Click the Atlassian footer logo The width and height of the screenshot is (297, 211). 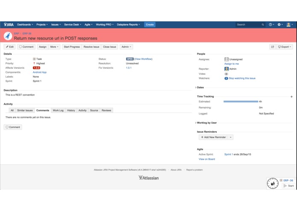tap(149, 178)
